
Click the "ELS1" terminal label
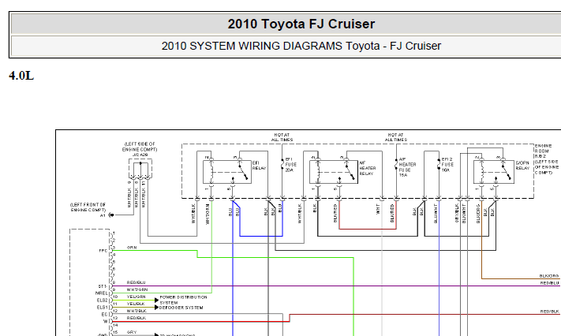[x=102, y=308]
